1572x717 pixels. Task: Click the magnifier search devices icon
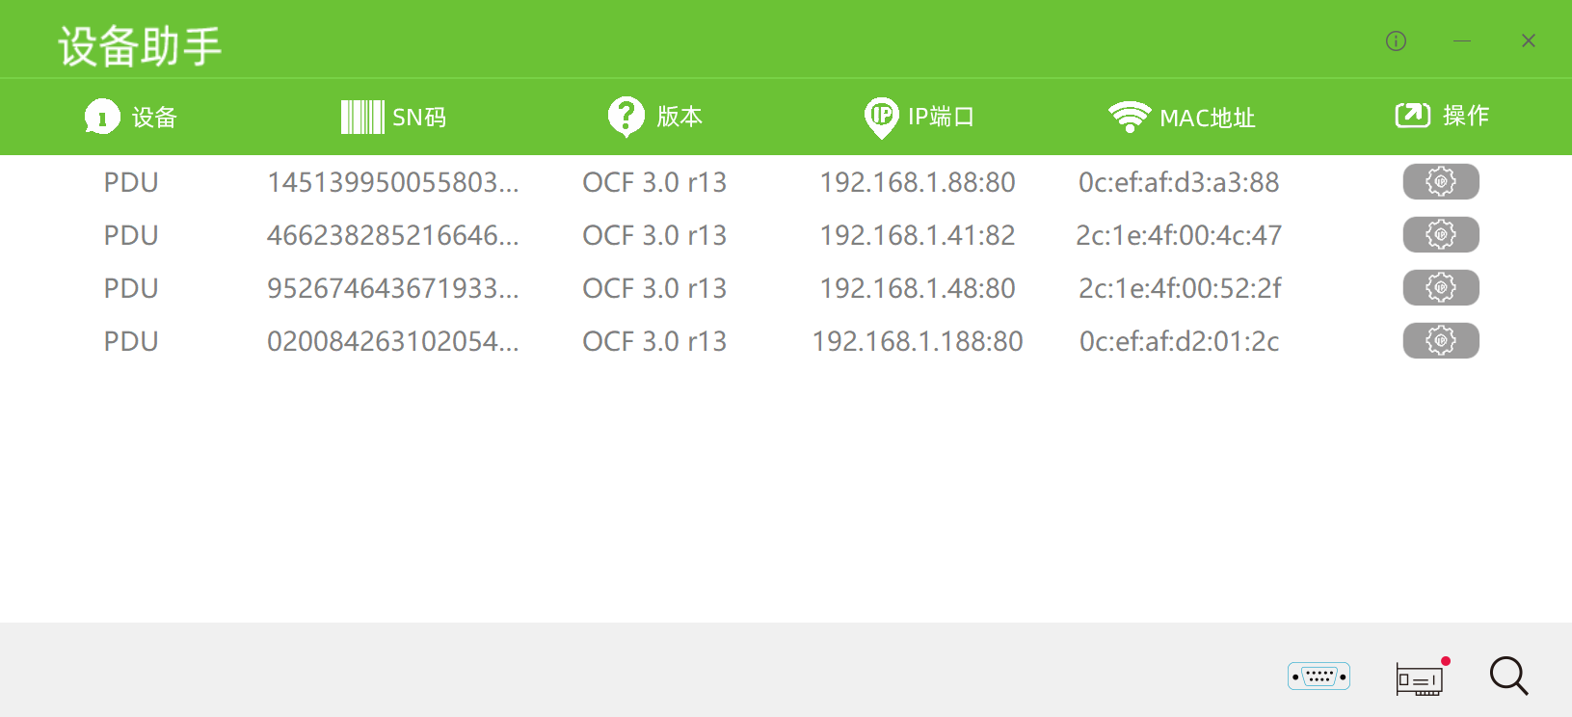point(1509,676)
